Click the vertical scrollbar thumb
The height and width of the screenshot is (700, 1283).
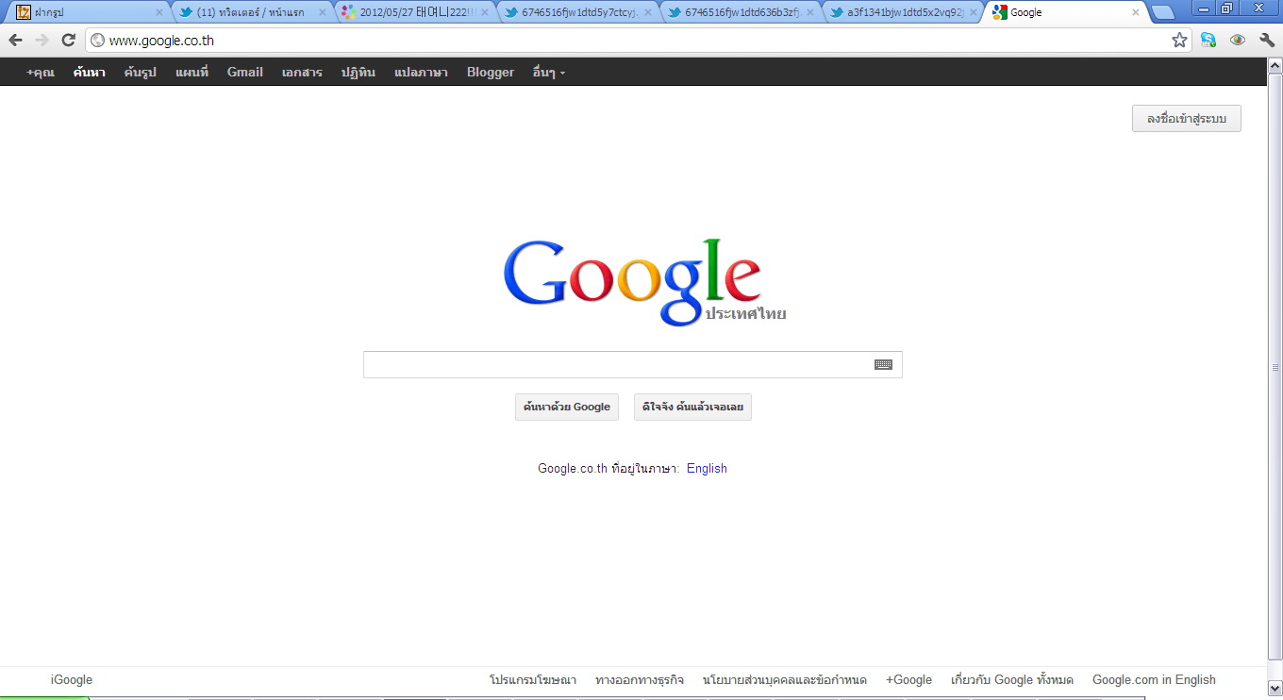(x=1275, y=366)
